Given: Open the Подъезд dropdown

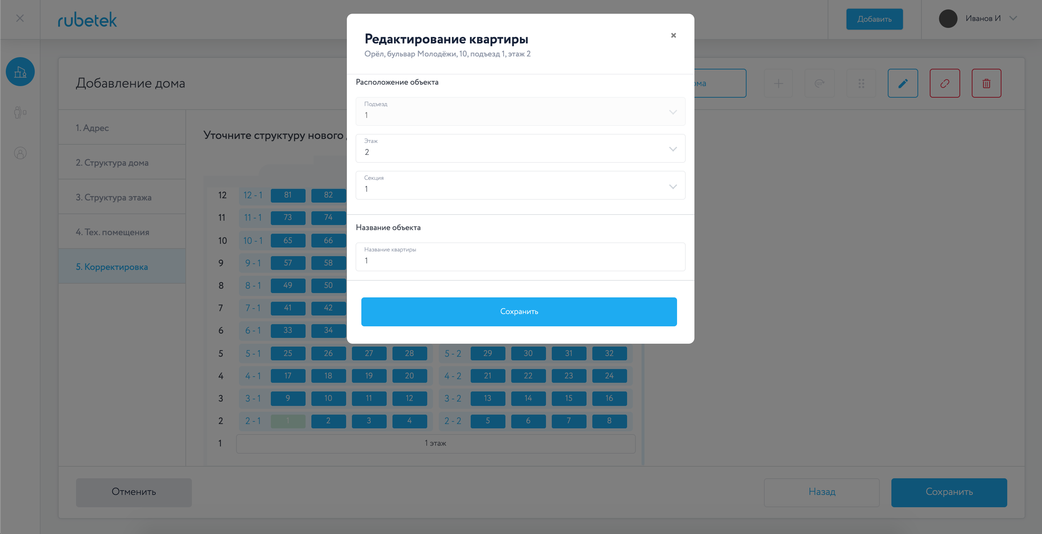Looking at the screenshot, I should click(x=520, y=111).
